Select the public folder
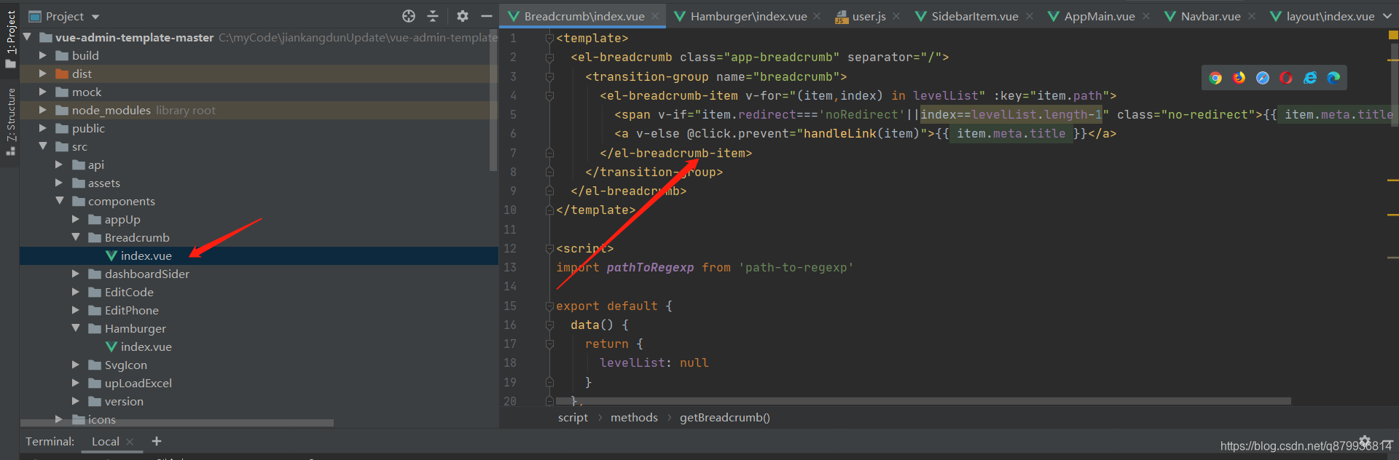 [88, 128]
